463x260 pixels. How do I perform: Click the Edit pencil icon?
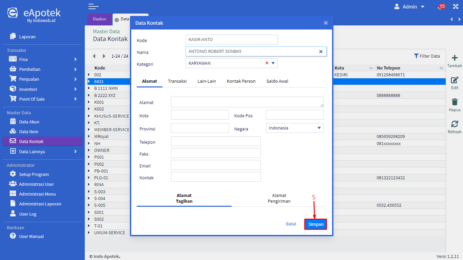[455, 80]
